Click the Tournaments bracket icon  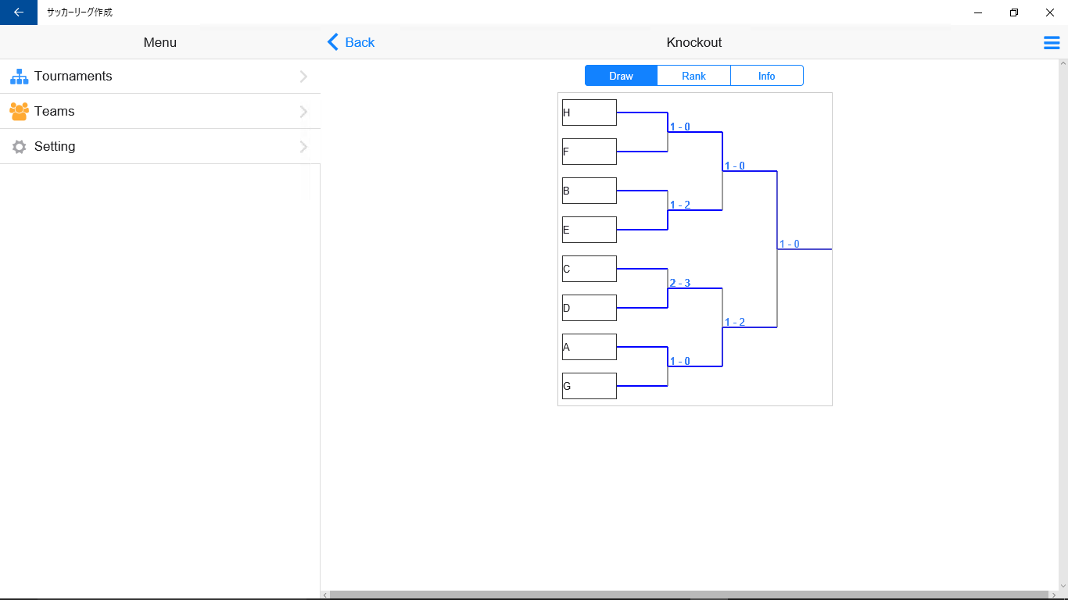tap(19, 77)
